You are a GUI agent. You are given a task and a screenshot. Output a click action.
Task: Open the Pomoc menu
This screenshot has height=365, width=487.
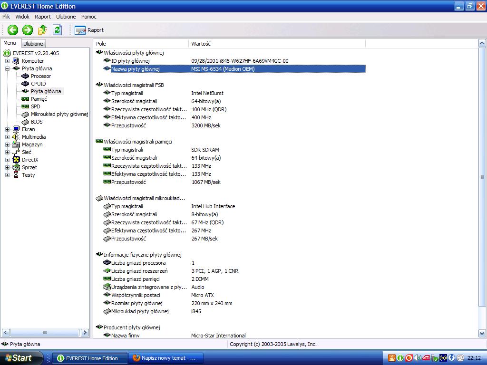click(89, 17)
